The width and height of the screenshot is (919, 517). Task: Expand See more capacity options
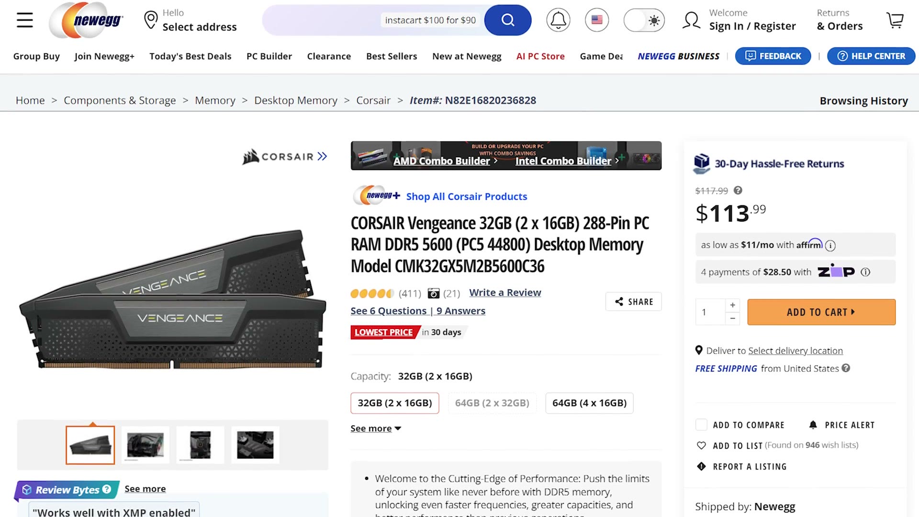376,428
